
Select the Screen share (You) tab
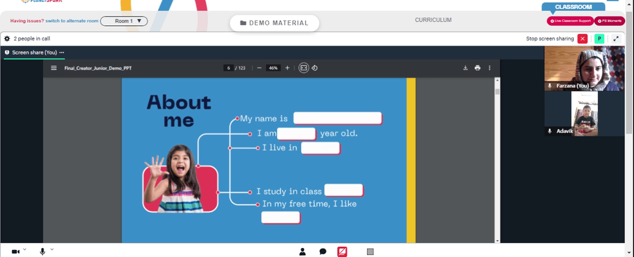[34, 53]
